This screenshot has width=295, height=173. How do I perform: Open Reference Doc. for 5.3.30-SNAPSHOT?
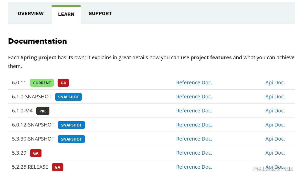[194, 139]
